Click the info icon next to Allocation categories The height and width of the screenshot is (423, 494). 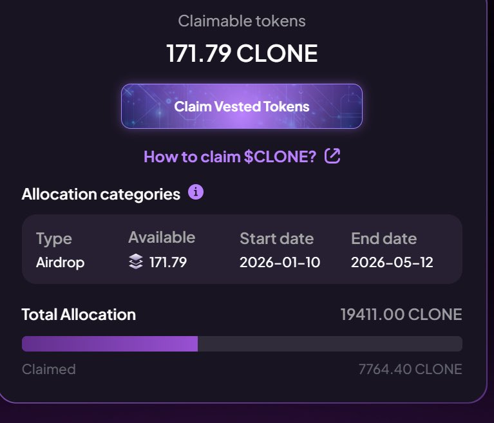pos(196,192)
